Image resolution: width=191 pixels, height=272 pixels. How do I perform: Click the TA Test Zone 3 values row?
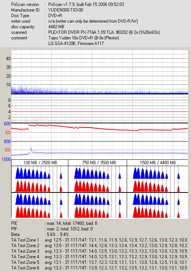click(x=116, y=251)
